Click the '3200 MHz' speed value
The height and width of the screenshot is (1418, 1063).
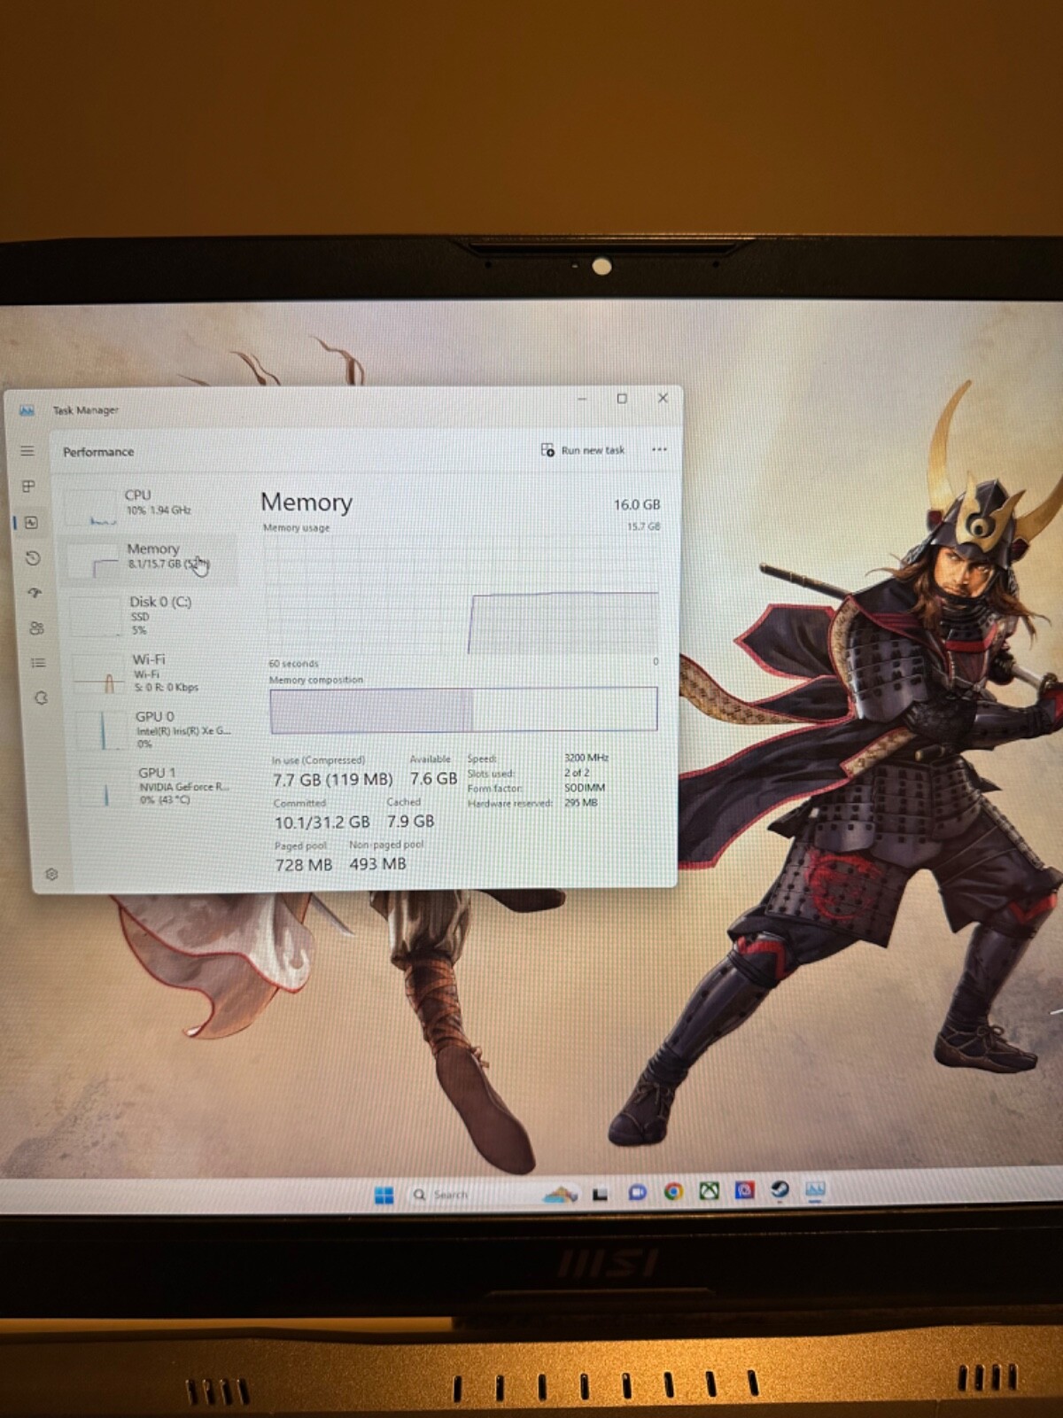pyautogui.click(x=586, y=758)
